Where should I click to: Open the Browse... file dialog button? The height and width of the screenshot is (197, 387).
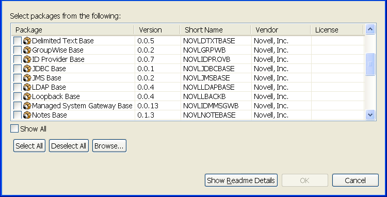tap(109, 146)
